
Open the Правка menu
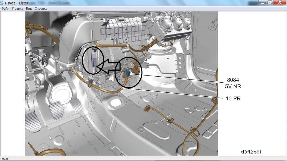[x=18, y=9]
